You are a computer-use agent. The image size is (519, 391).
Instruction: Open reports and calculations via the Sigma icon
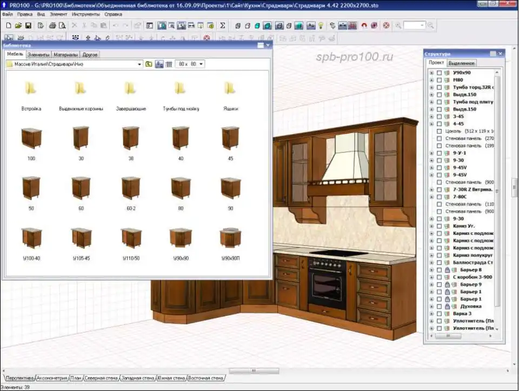tap(222, 25)
